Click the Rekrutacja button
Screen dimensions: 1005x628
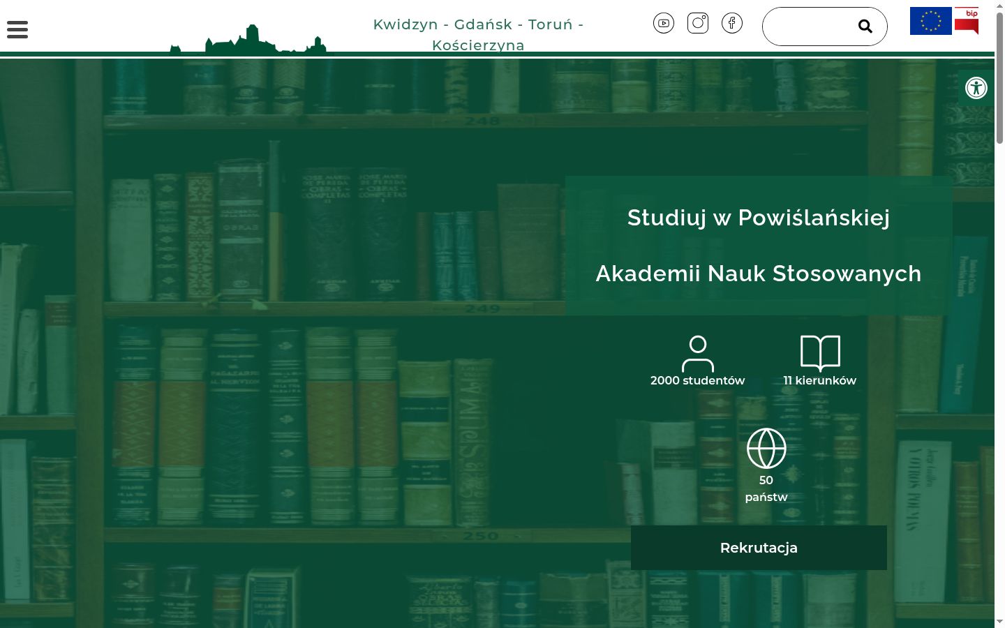click(x=759, y=548)
